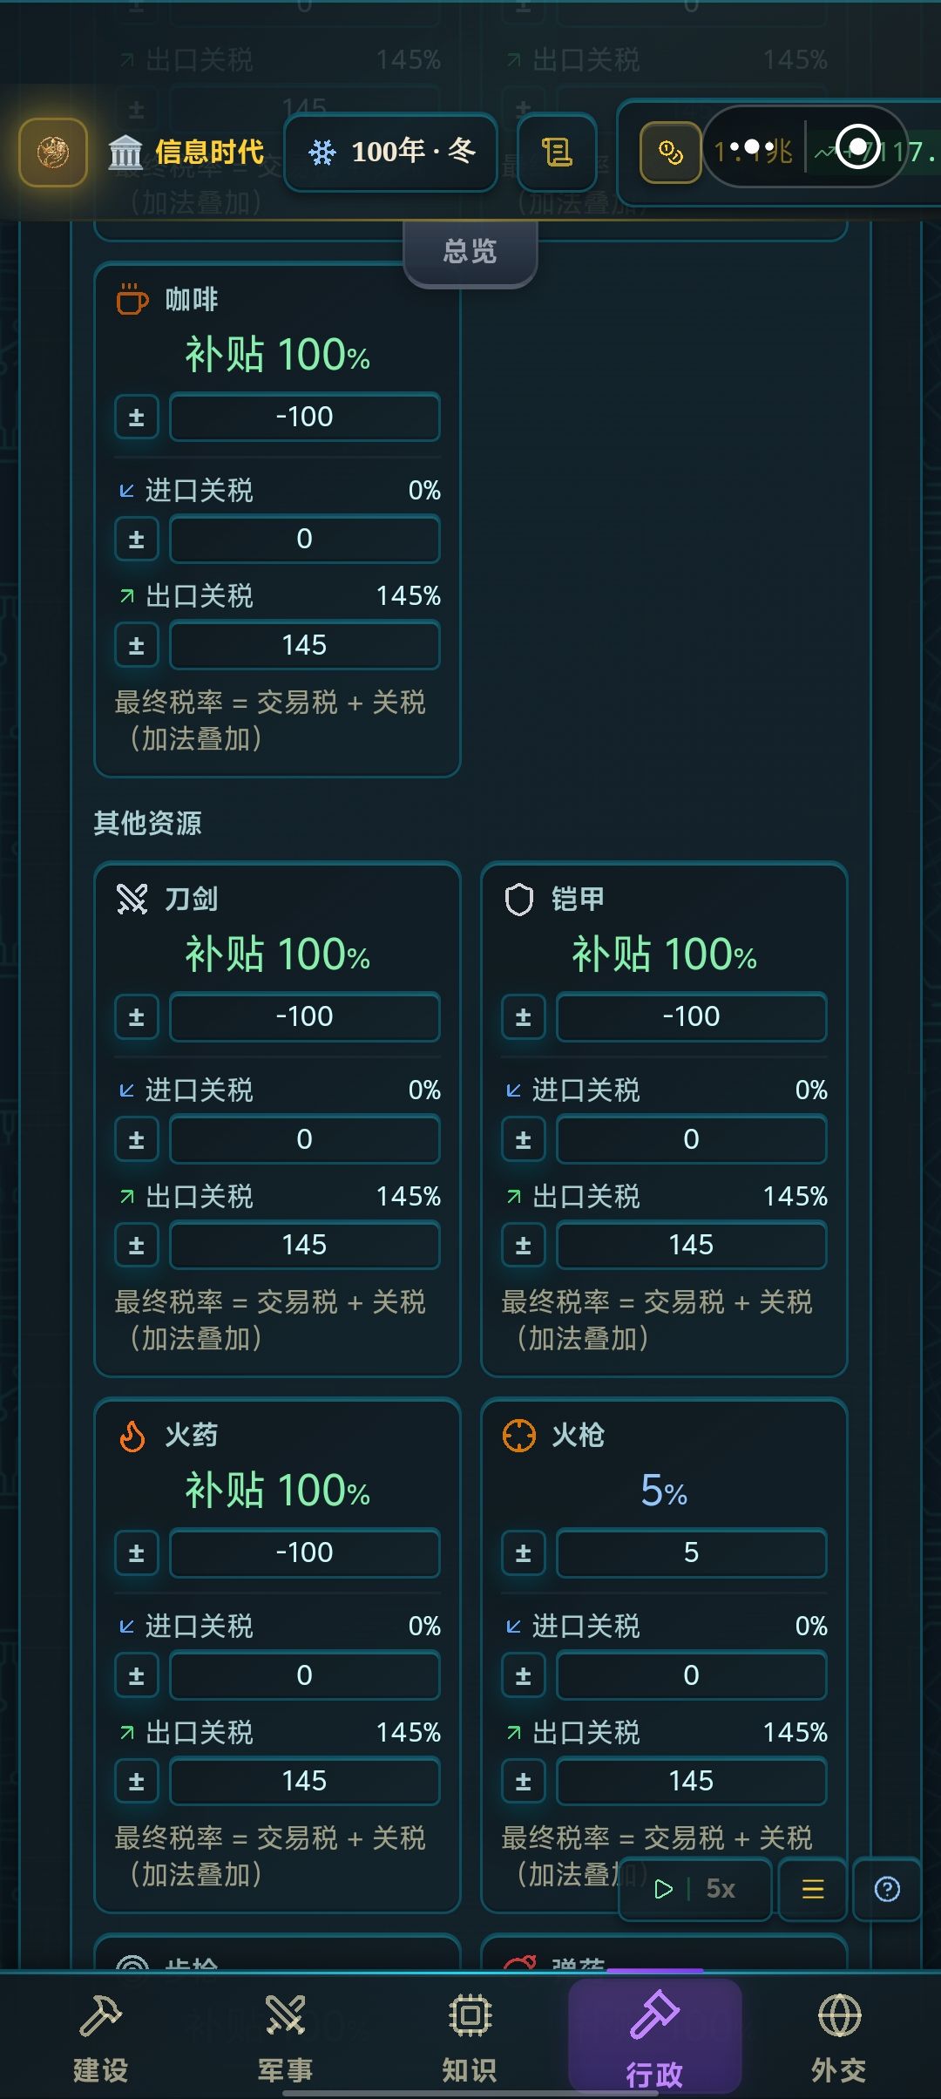Tap the gold coins treasury icon
The height and width of the screenshot is (2099, 941).
point(670,153)
